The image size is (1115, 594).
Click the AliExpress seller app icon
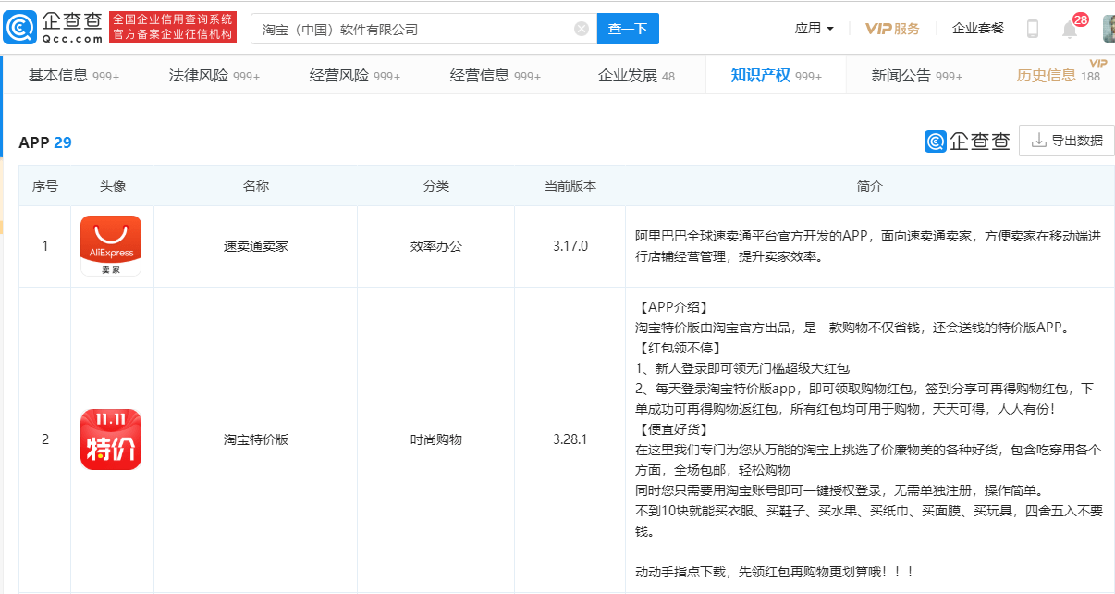[111, 246]
